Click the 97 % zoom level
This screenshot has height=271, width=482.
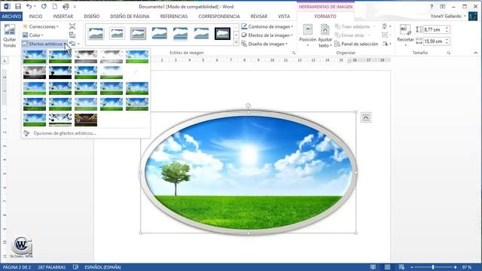coord(467,267)
